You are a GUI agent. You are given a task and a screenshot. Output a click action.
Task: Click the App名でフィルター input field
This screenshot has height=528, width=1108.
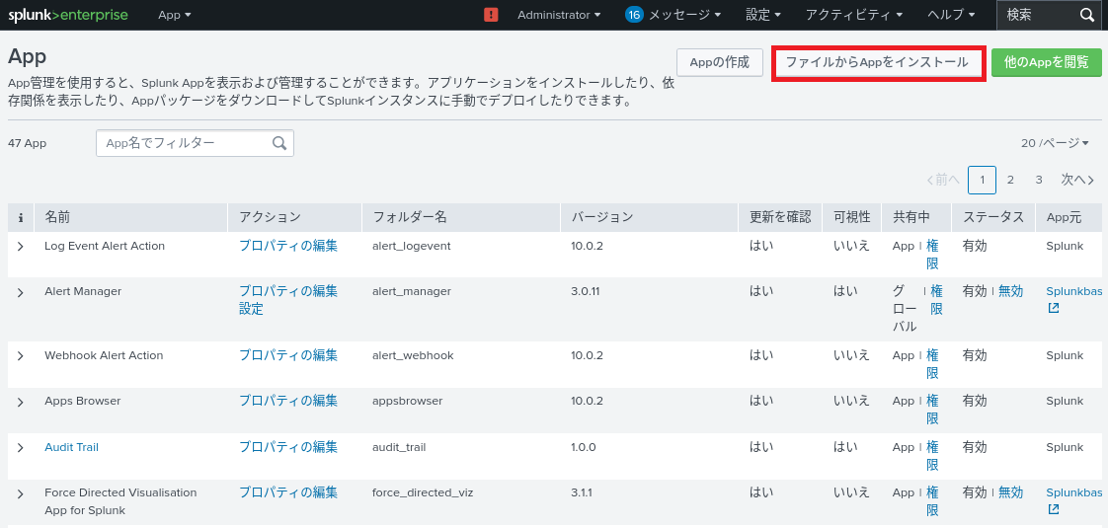tap(183, 143)
